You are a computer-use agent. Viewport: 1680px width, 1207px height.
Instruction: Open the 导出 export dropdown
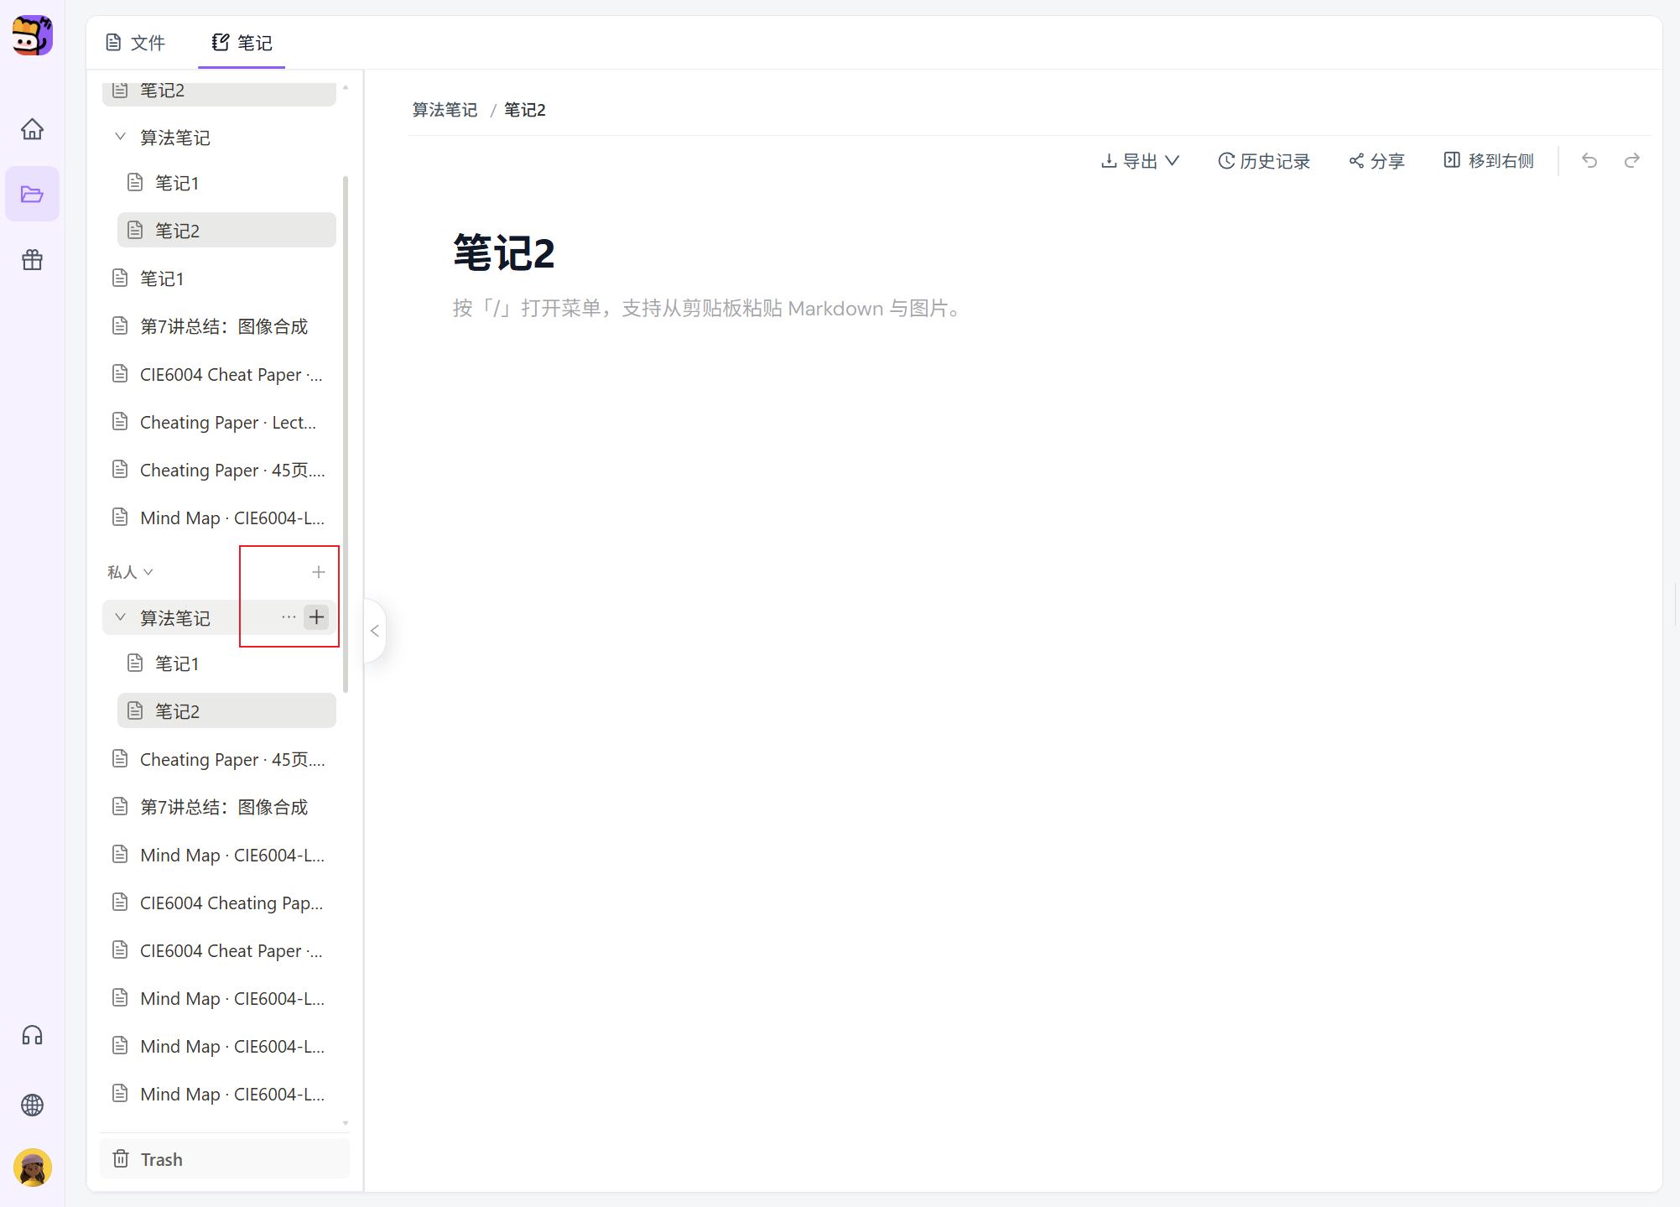1141,161
